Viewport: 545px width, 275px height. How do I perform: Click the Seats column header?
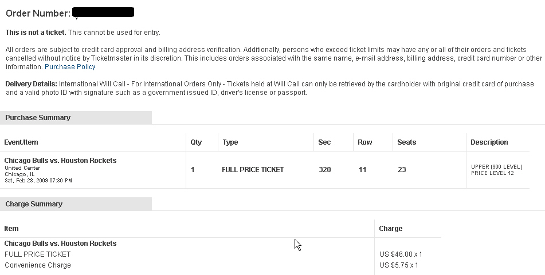406,142
